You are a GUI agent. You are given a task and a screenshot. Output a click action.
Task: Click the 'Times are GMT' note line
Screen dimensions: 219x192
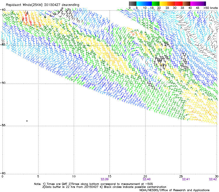[94, 184]
